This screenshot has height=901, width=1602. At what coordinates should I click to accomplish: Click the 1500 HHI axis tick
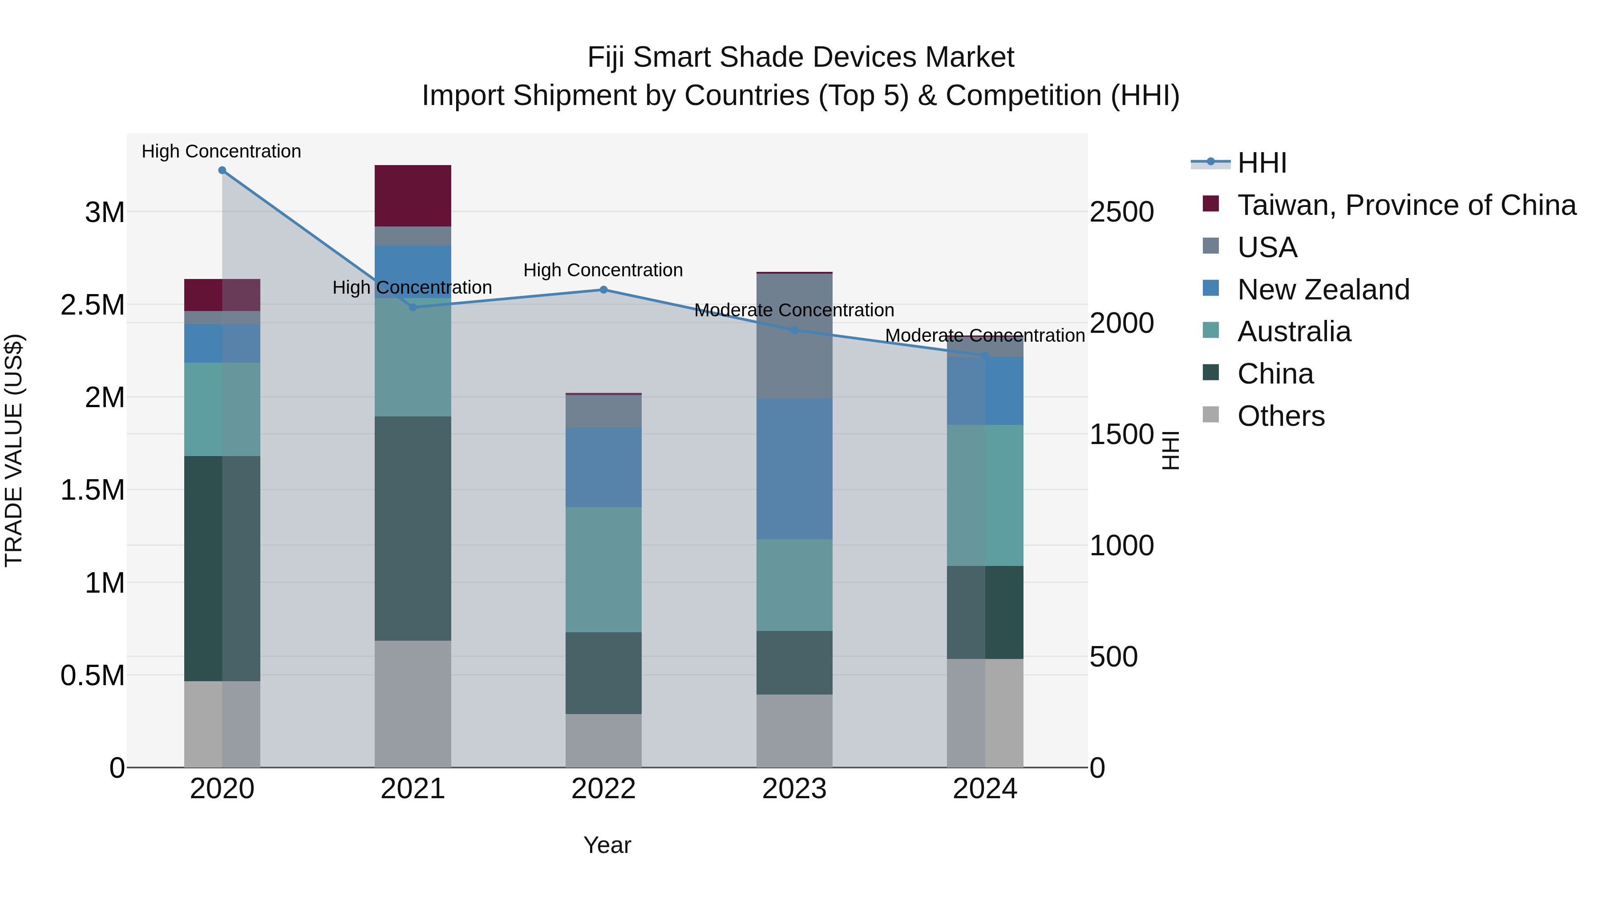(1122, 435)
